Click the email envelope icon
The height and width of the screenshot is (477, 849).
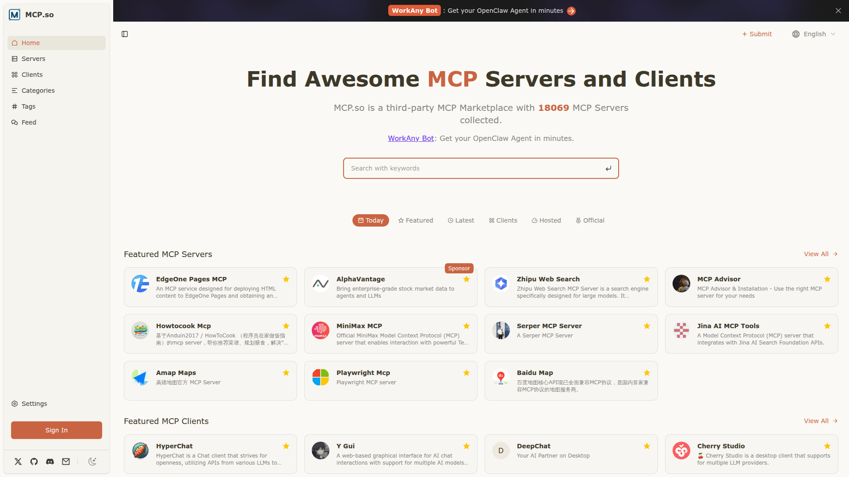[x=66, y=462]
